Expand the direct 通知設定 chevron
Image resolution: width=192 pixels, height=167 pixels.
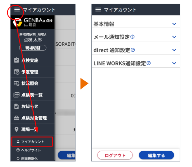pos(174,50)
